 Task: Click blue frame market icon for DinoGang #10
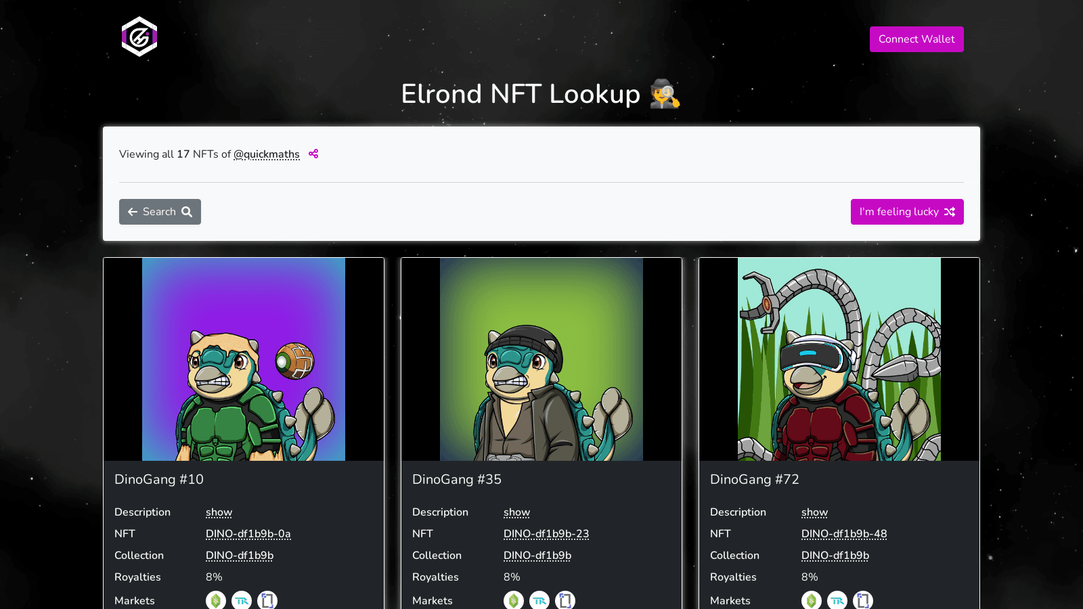[267, 600]
